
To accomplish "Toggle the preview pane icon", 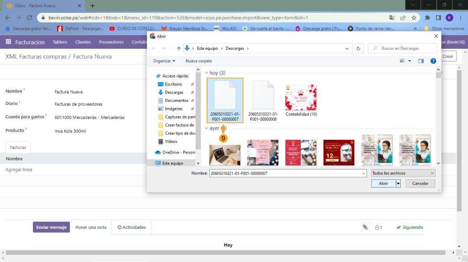I will [421, 61].
